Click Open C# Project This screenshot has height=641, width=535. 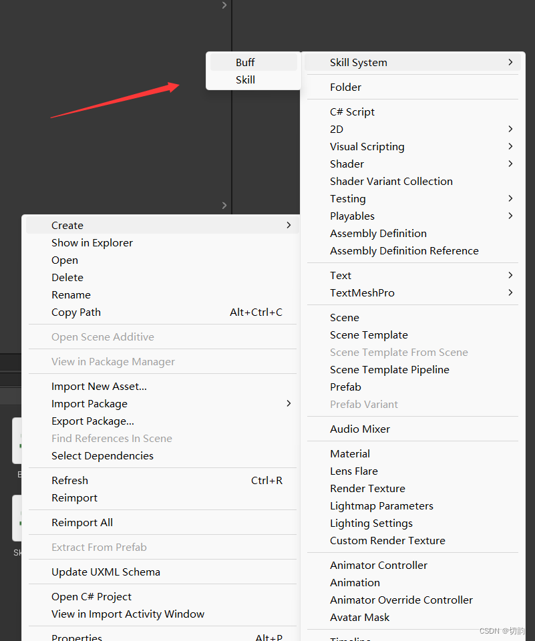(162, 597)
